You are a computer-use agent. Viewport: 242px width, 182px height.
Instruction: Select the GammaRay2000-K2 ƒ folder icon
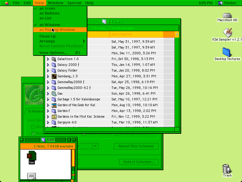coord(54,88)
